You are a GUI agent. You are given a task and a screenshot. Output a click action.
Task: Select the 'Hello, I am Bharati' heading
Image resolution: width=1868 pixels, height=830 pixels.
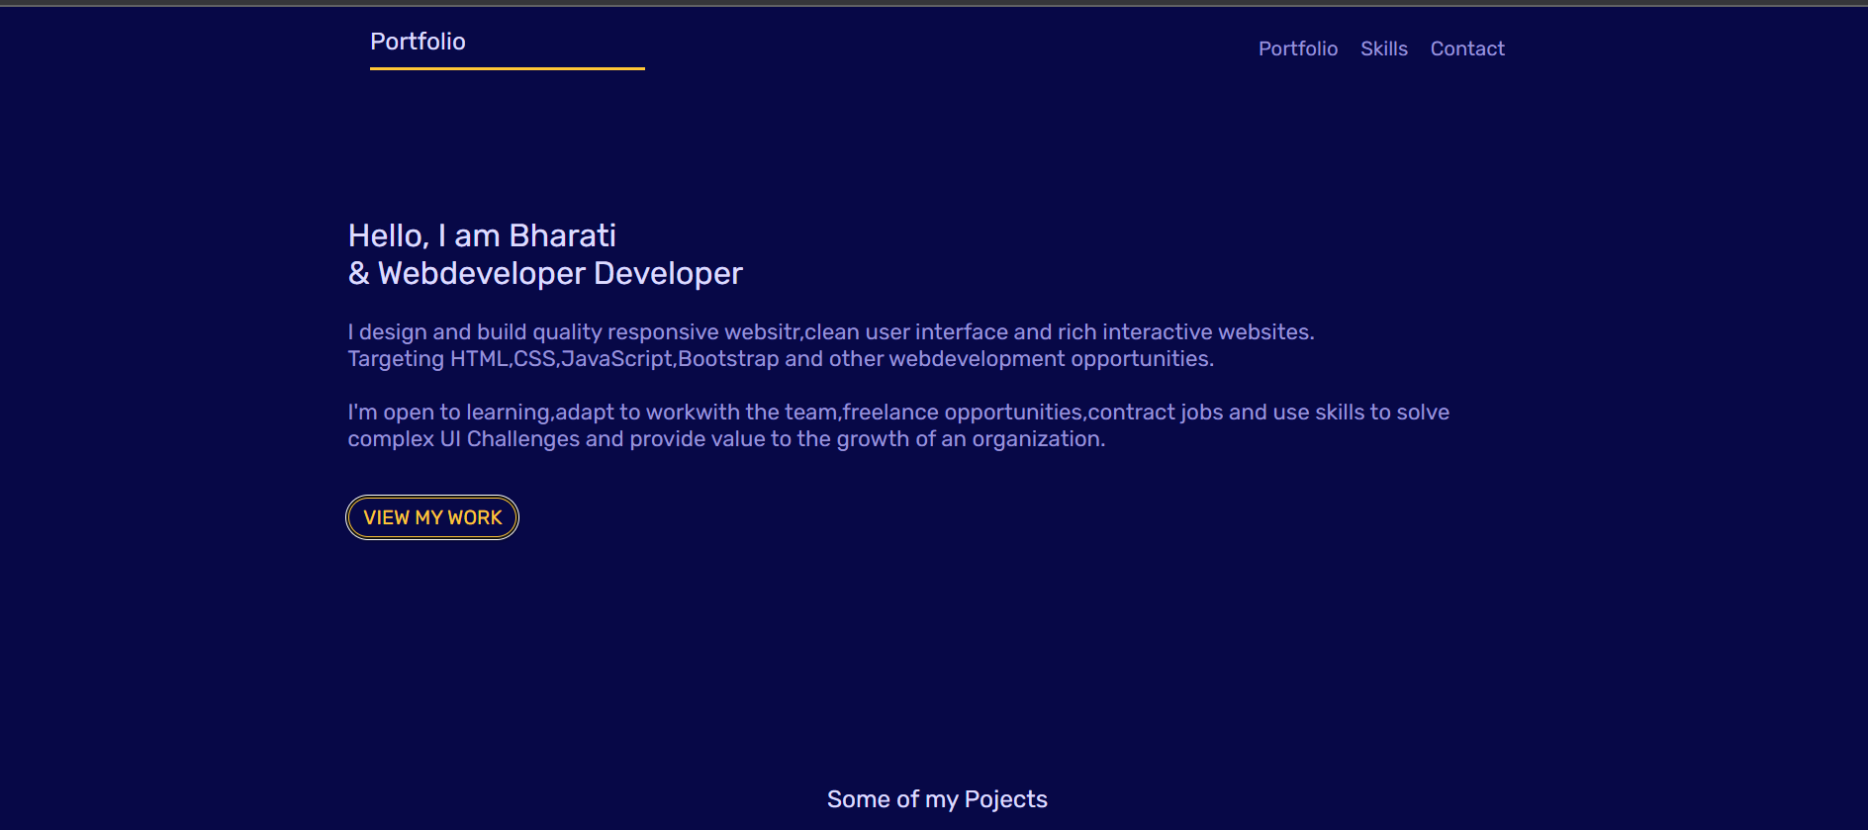click(482, 235)
